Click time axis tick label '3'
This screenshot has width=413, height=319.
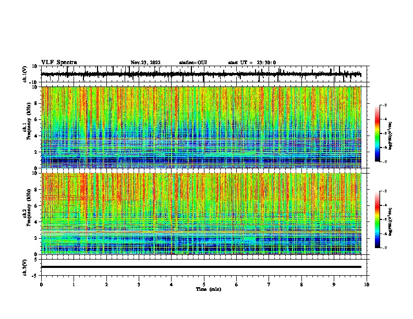pos(139,285)
